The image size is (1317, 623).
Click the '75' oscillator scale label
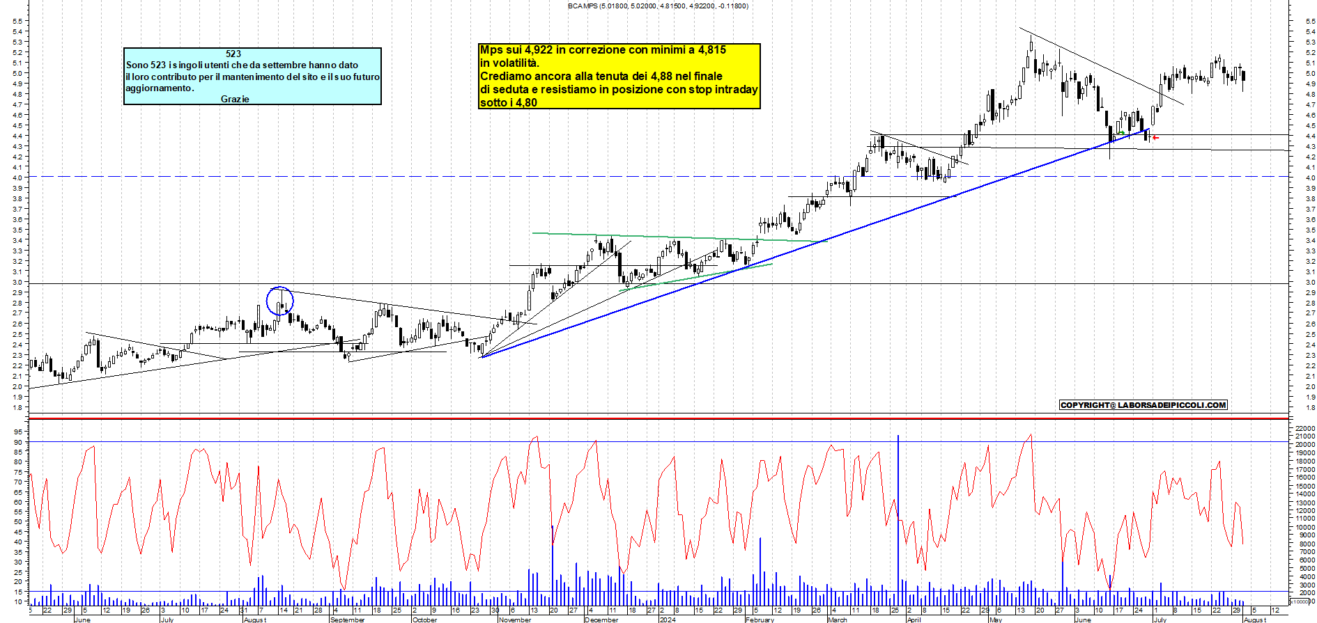[17, 472]
